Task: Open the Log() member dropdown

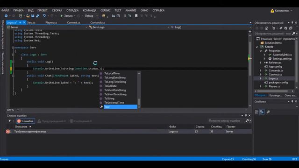Action: tap(211, 27)
